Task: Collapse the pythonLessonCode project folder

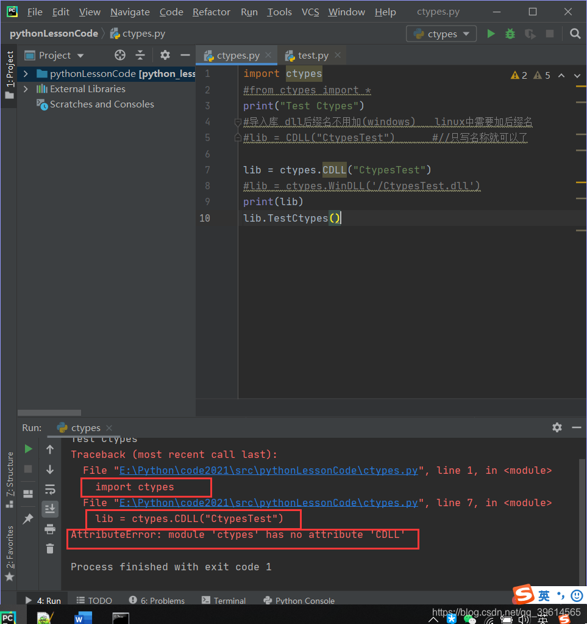Action: tap(25, 73)
